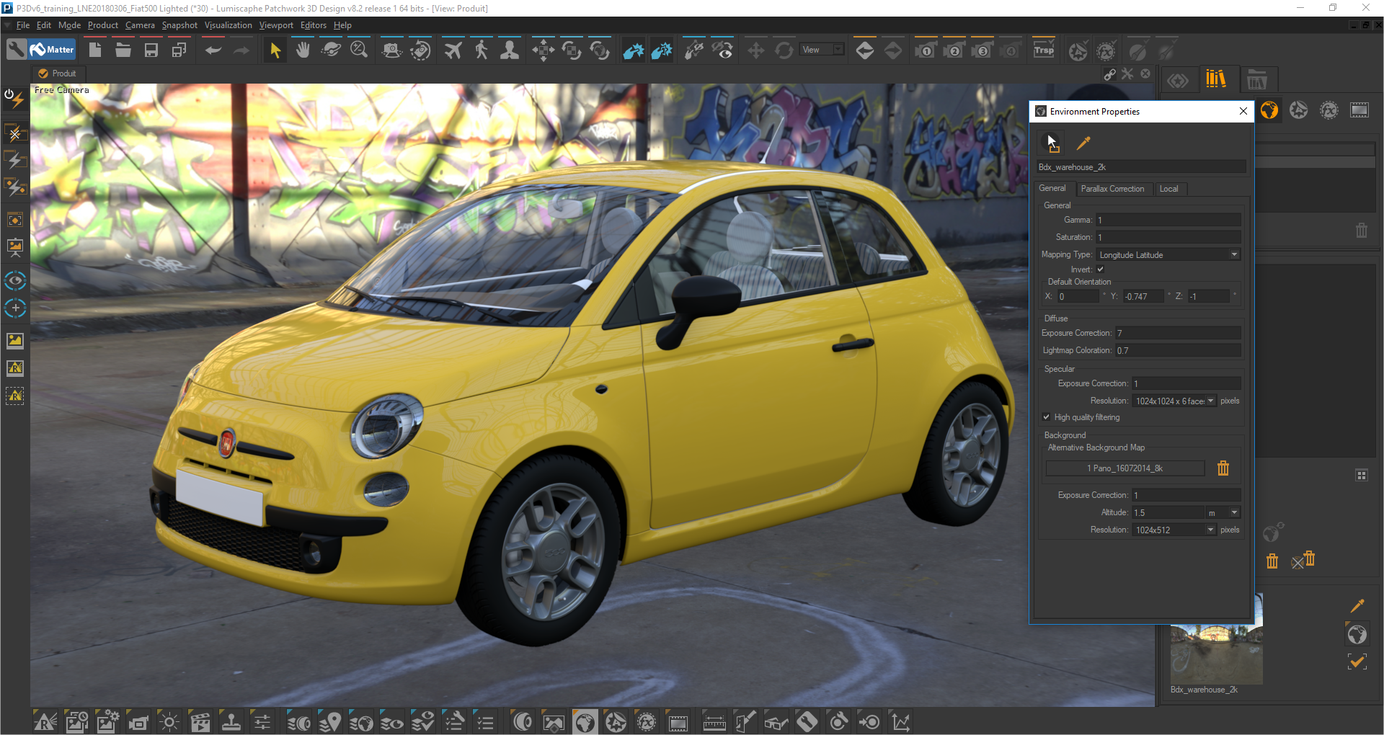The width and height of the screenshot is (1384, 735).
Task: Click the Trsp toolbar icon
Action: click(x=1043, y=50)
